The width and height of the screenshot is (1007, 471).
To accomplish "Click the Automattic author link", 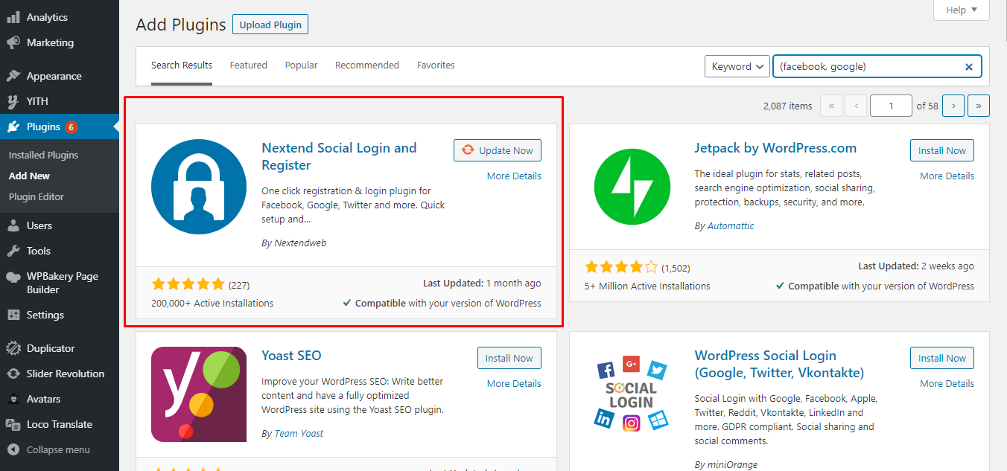I will point(730,226).
